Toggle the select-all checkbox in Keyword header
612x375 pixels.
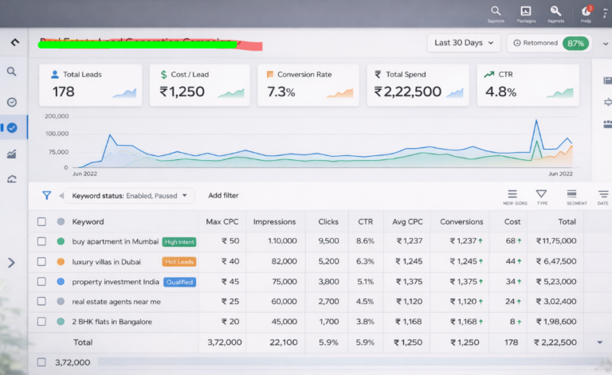tap(42, 221)
